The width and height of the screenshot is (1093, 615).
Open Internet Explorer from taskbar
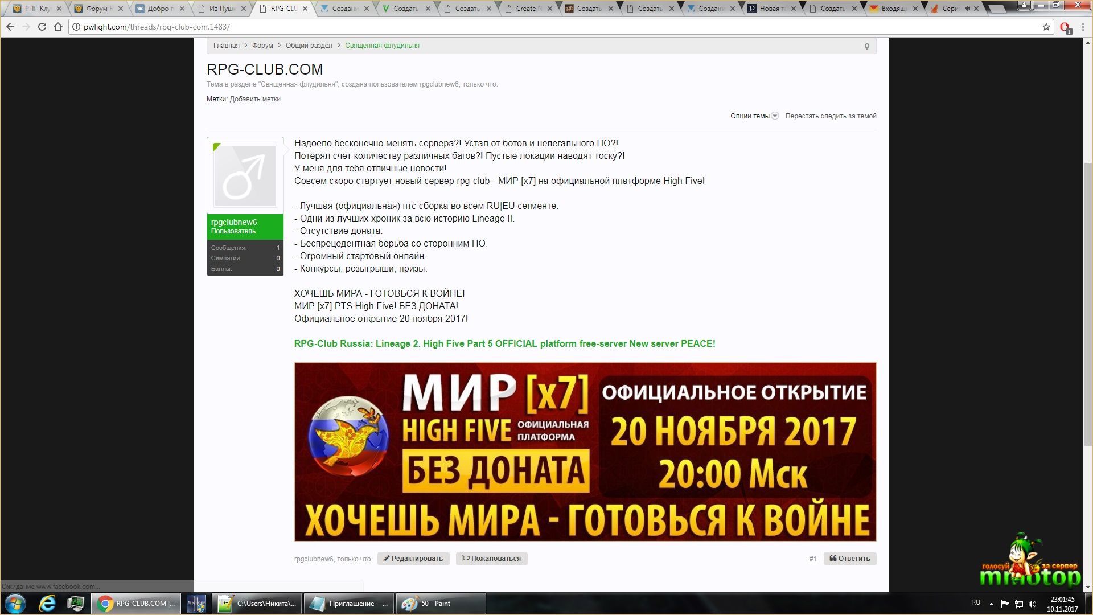coord(47,603)
